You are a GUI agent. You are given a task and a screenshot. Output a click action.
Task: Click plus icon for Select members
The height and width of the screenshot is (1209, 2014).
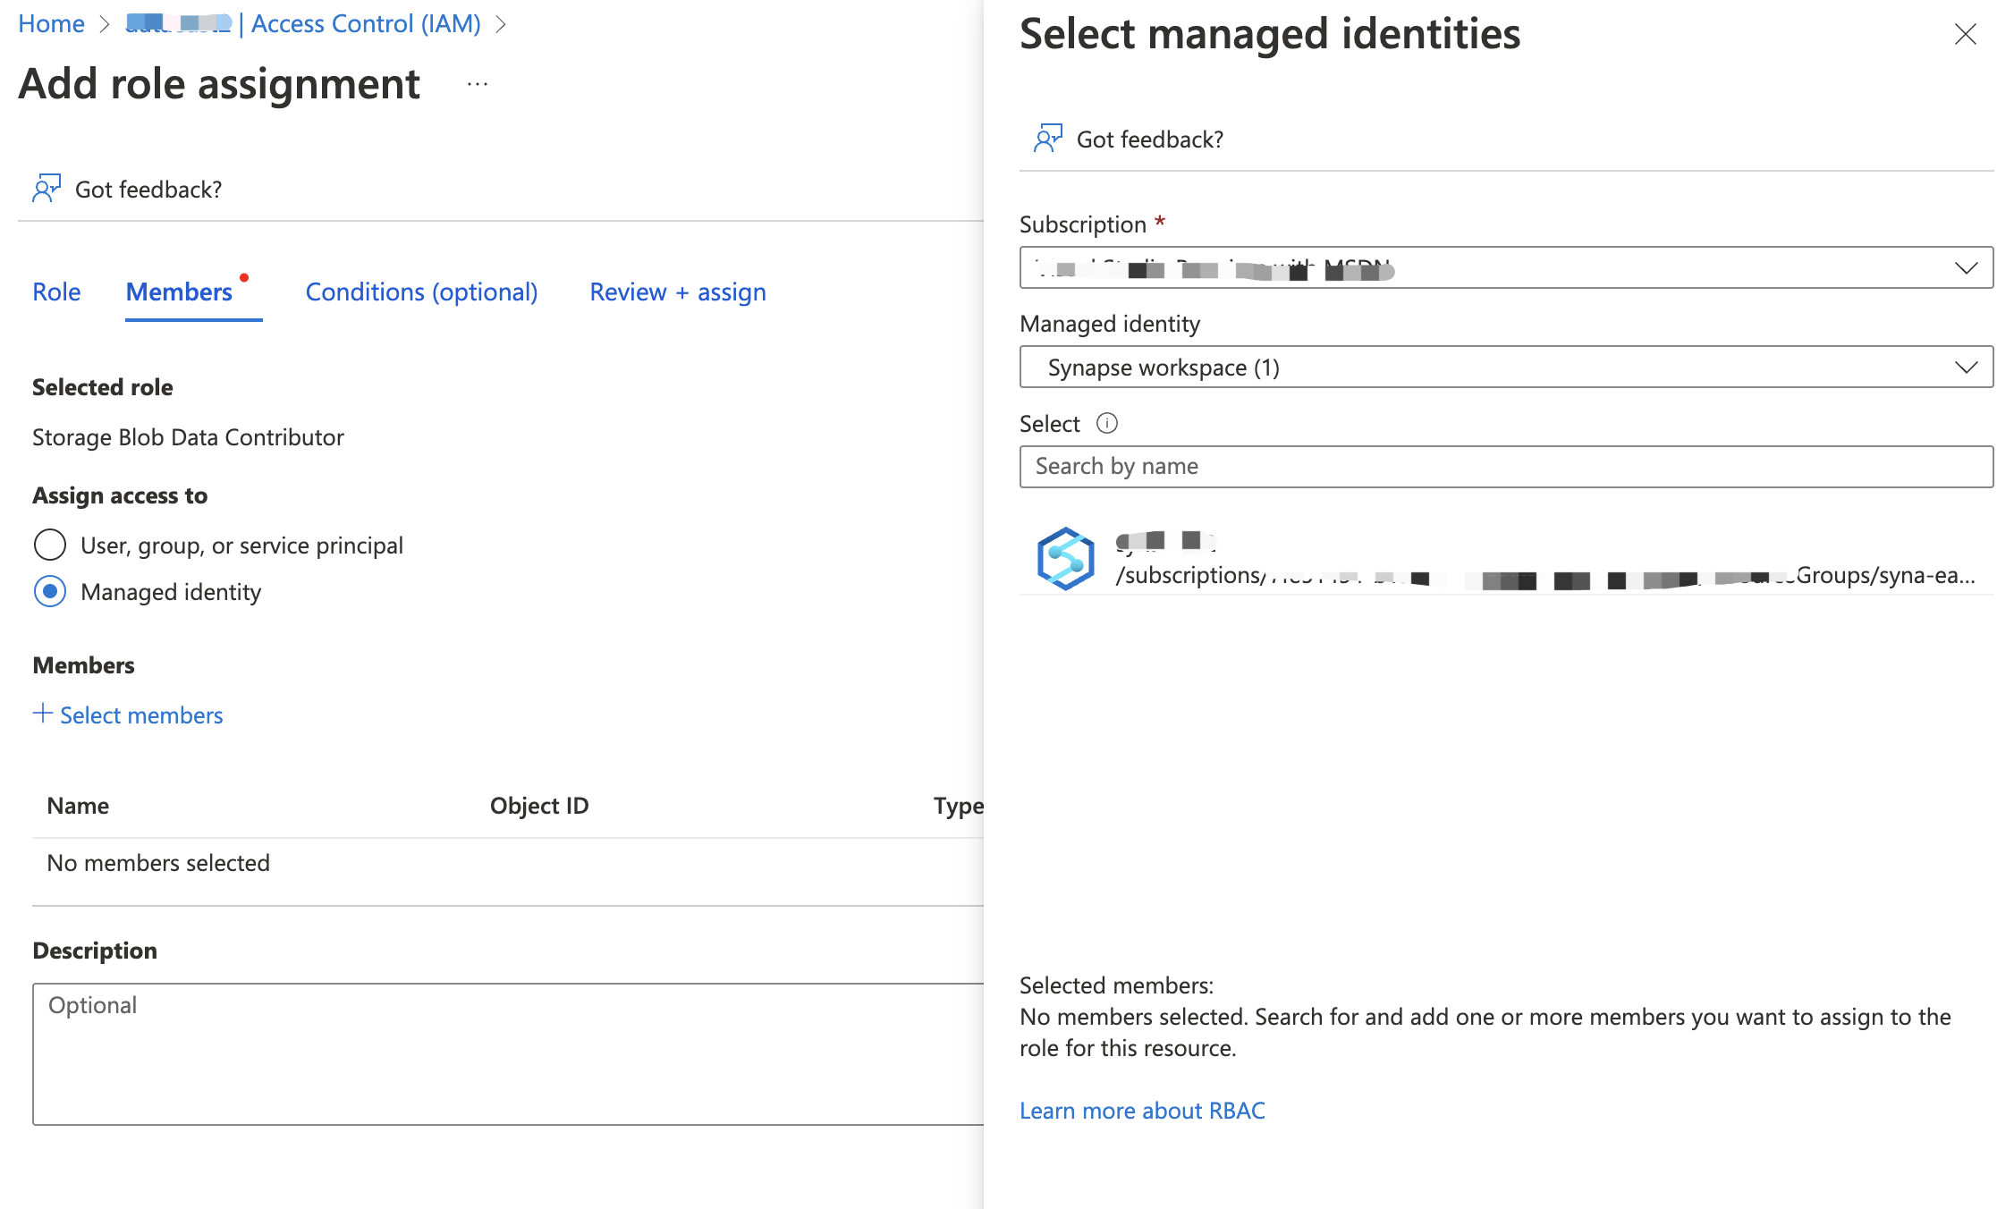point(42,714)
